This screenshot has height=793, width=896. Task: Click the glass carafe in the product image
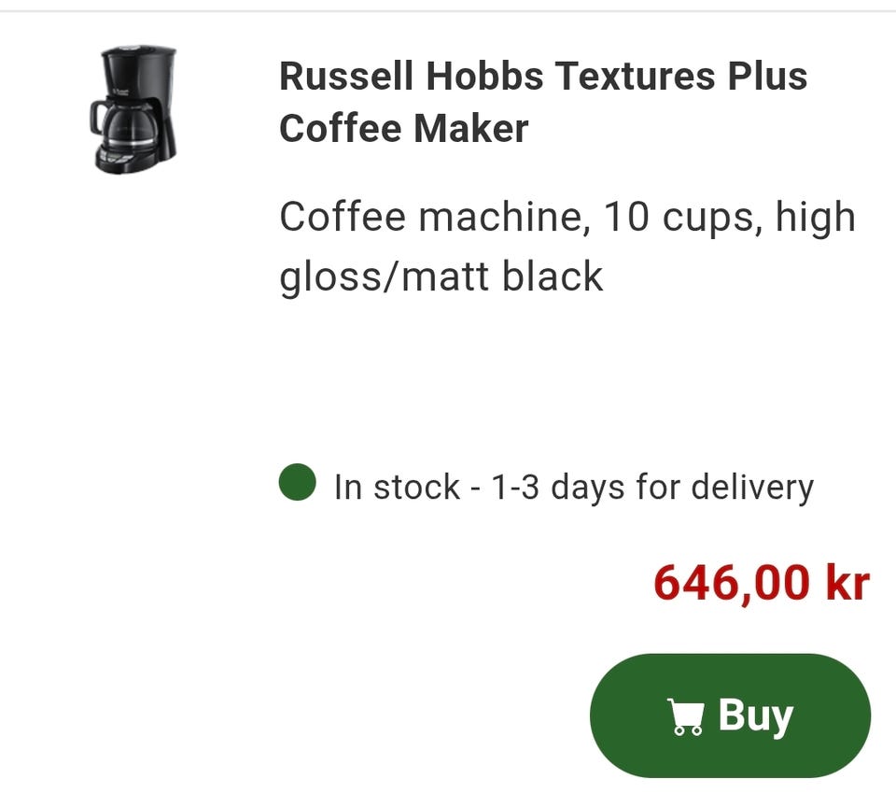click(129, 128)
